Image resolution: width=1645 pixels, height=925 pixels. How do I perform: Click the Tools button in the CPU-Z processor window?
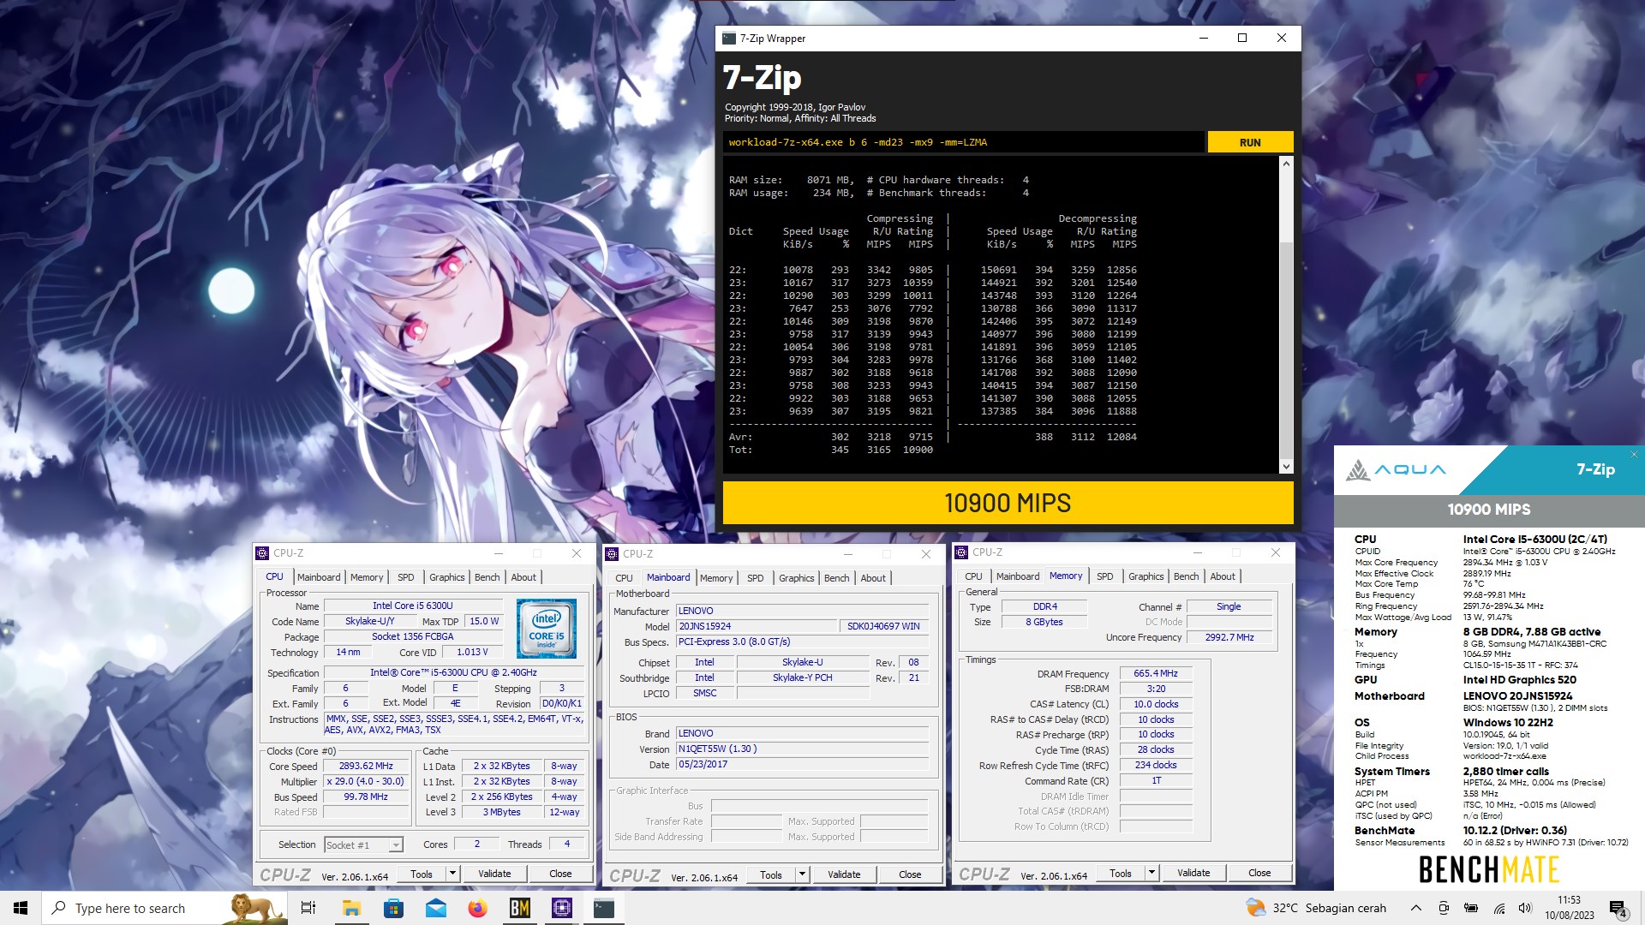tap(421, 874)
